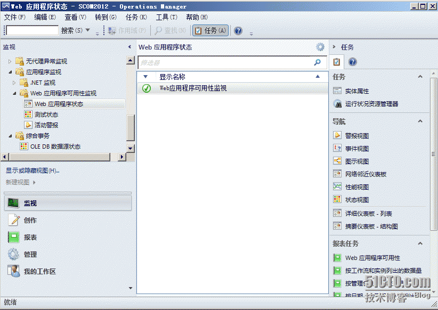Image resolution: width=438 pixels, height=310 pixels.
Task: Open 网络邻近仪表板 navigation item
Action: click(x=366, y=174)
